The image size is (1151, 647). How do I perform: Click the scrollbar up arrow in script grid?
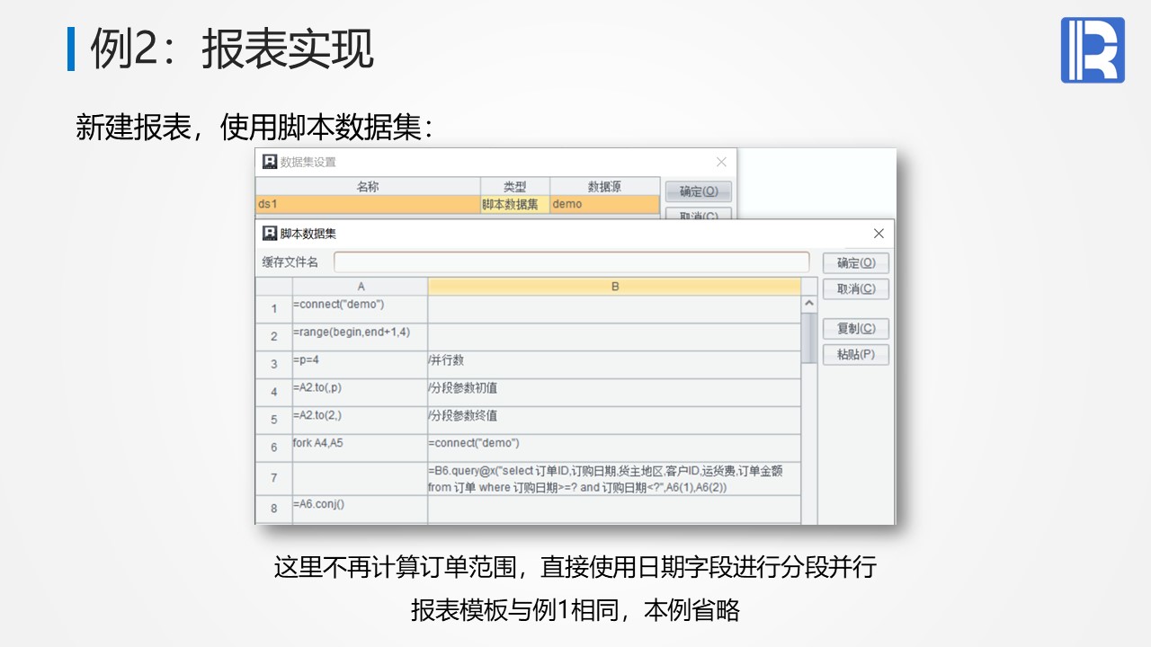(808, 304)
